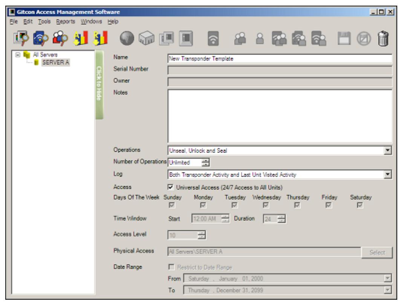Screen dimensions: 401x302
Task: Open the Edit menu
Action: pyautogui.click(x=28, y=21)
